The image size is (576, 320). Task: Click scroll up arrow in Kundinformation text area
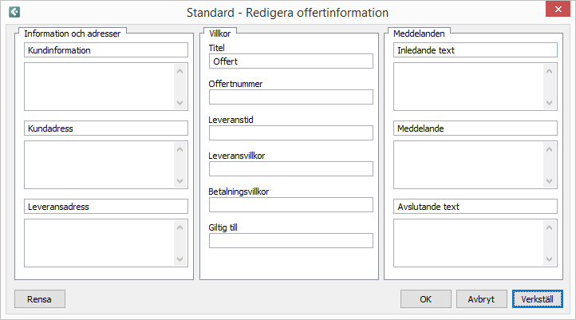(180, 71)
